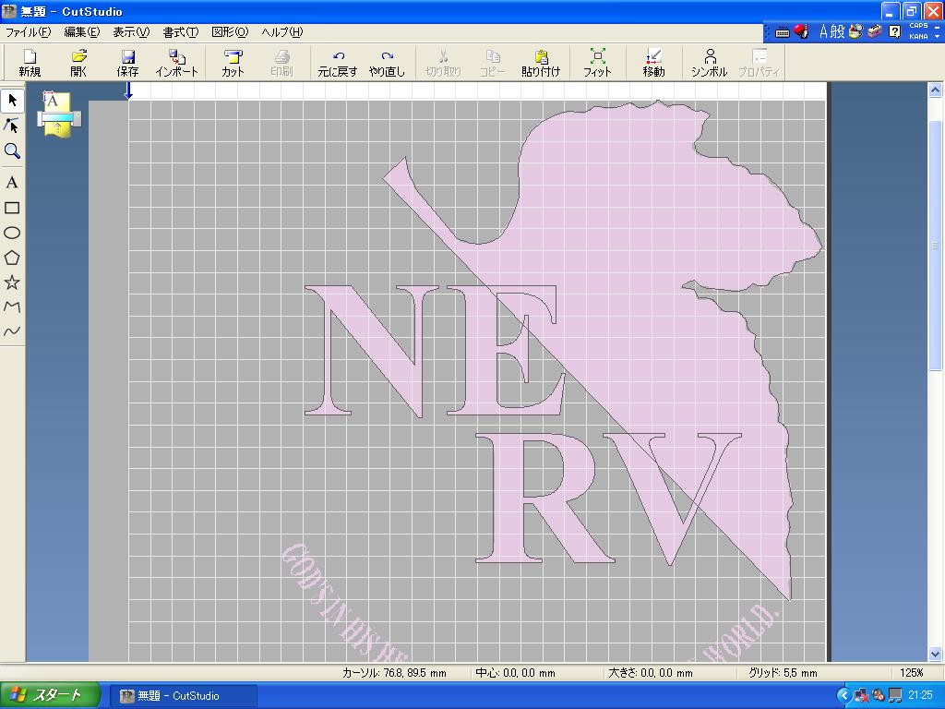Click the KANA indicator in language bar
This screenshot has height=709, width=945.
(x=918, y=36)
